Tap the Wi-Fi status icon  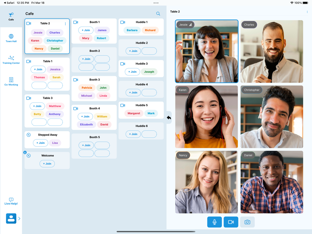pos(292,3)
